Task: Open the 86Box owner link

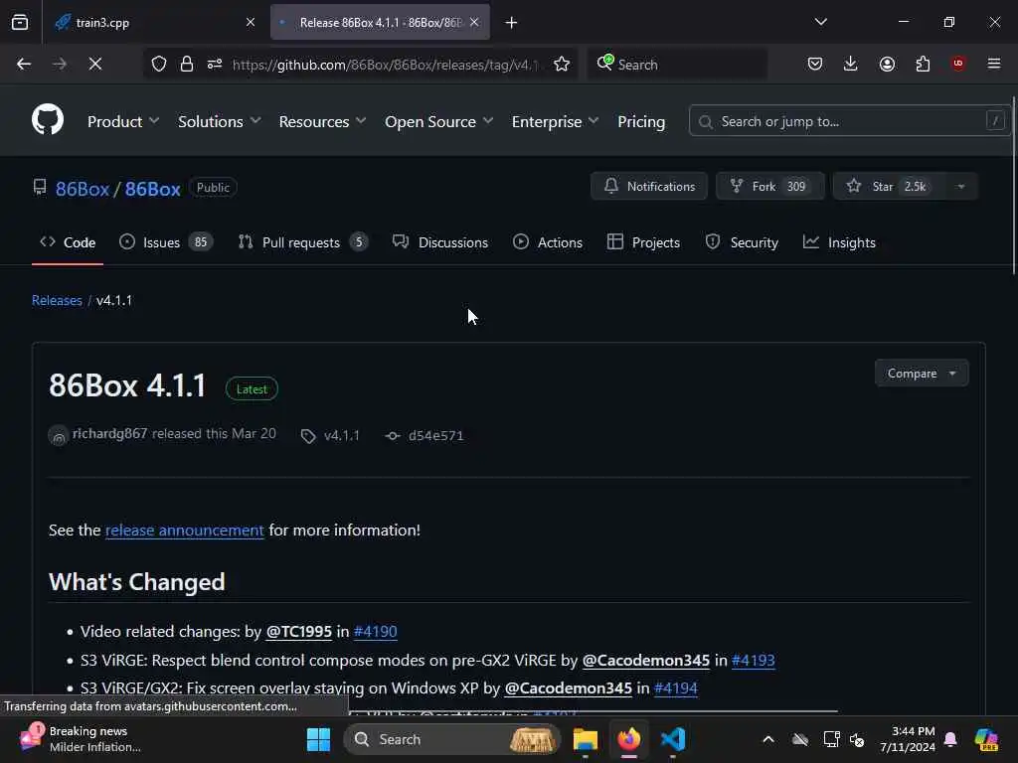Action: 83,189
